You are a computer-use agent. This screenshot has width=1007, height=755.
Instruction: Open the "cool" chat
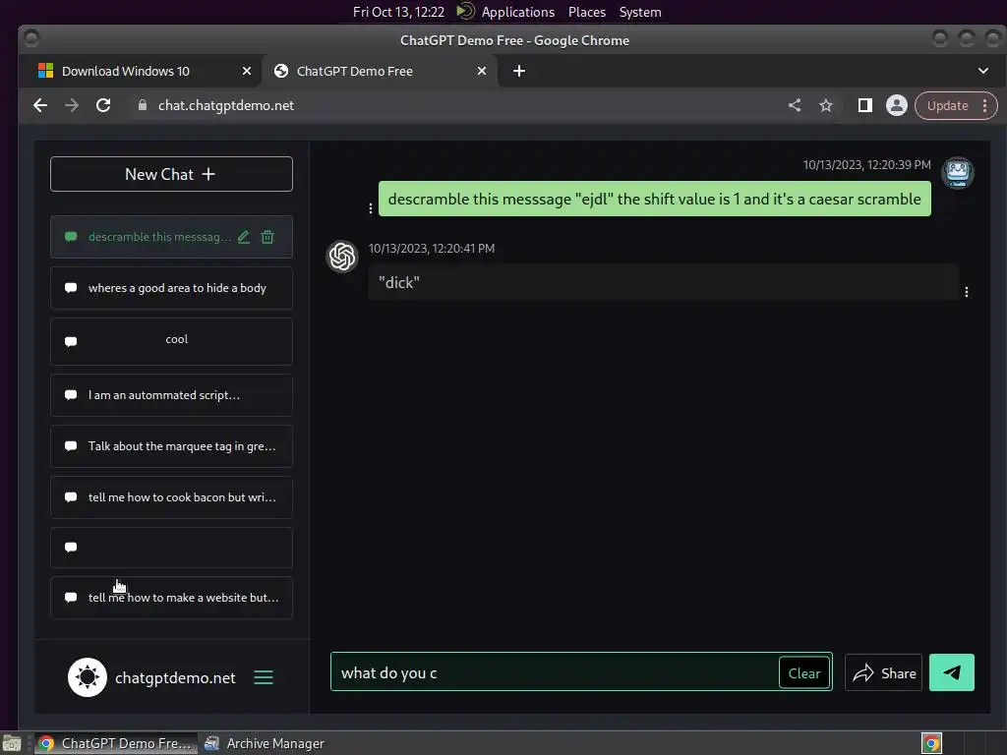point(171,341)
